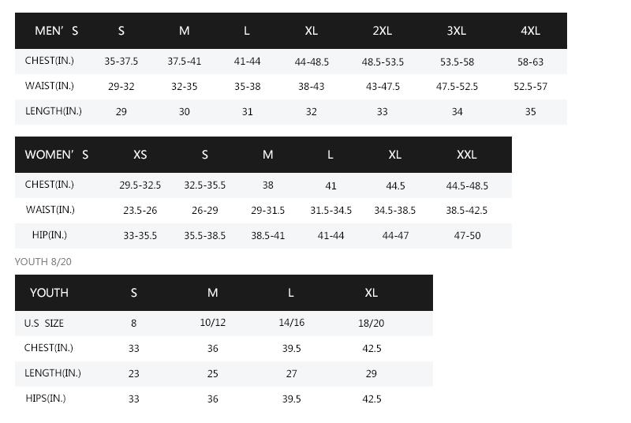
Task: Select men's 3XL waist value 47.5-52.5
Action: tap(457, 87)
